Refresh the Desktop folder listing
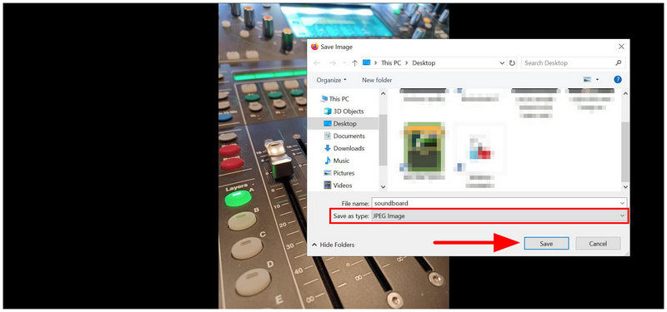Viewport: 667px width, 312px height. tap(512, 63)
